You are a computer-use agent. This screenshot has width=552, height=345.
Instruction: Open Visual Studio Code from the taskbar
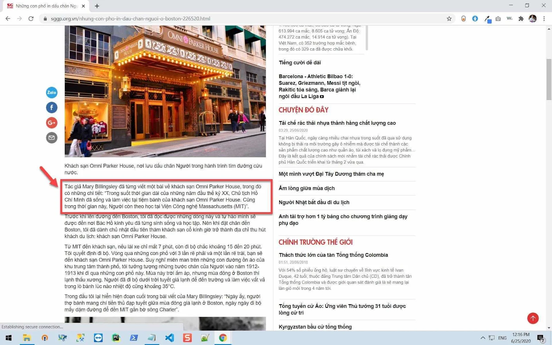(x=169, y=338)
